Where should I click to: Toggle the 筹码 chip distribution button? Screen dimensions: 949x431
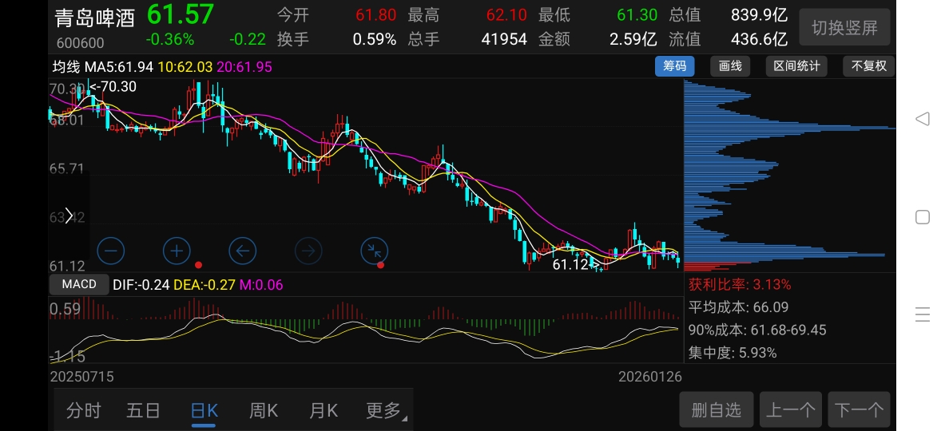click(674, 66)
